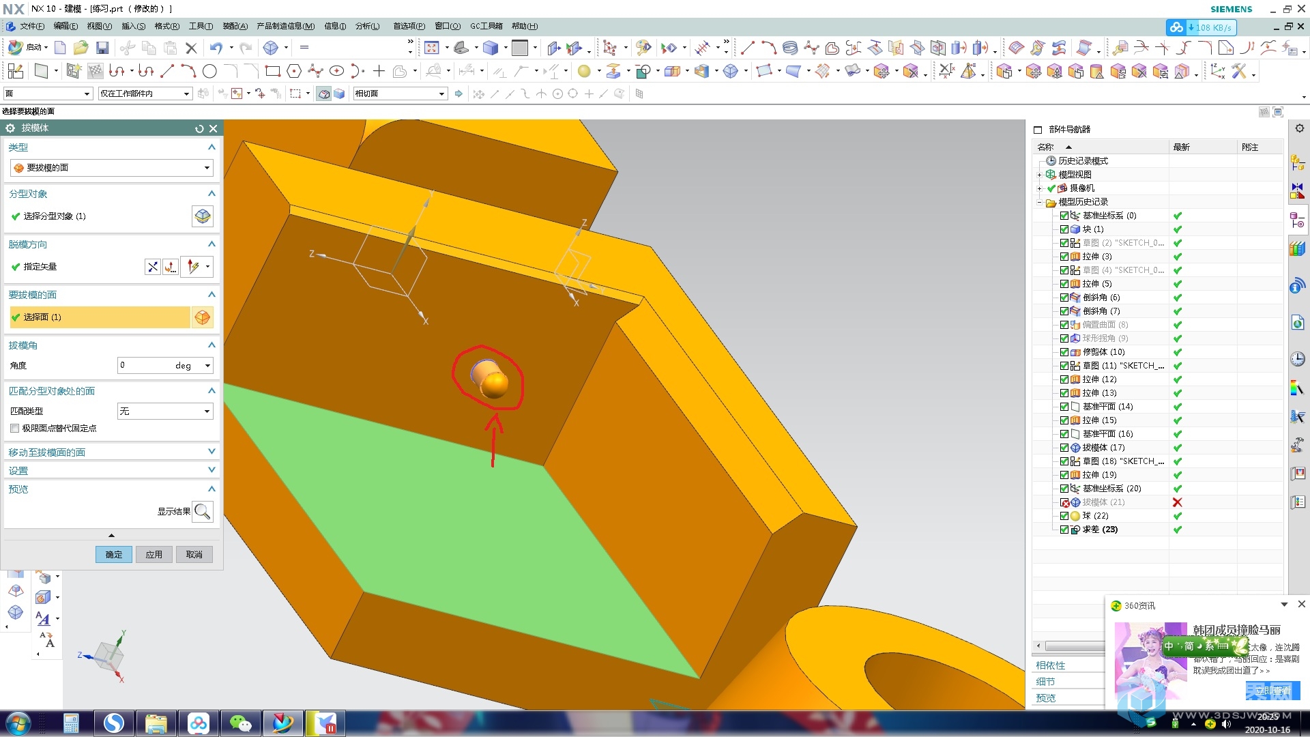Toggle checkbox for 倒斜角 (6) feature

1064,298
